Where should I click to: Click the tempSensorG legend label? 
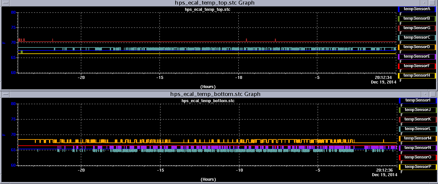[x=417, y=28]
